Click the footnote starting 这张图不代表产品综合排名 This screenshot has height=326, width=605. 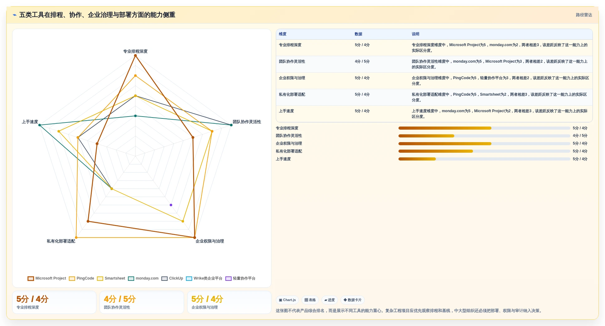[x=409, y=311]
